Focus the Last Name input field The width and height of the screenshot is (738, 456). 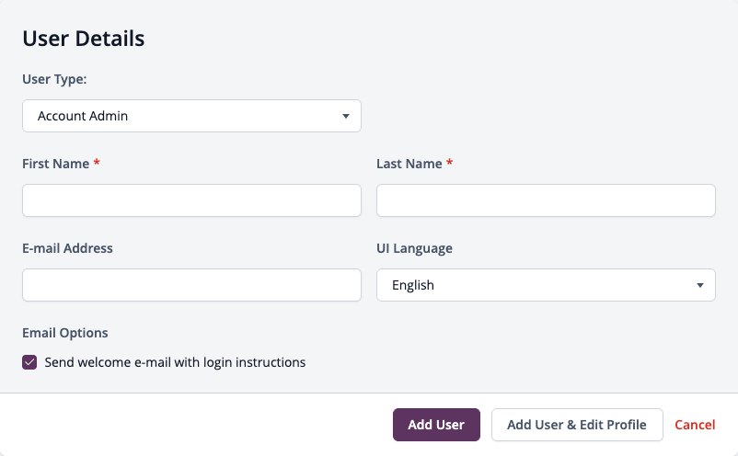[x=546, y=200]
